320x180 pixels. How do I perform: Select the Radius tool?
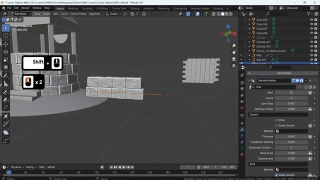click(x=5, y=116)
